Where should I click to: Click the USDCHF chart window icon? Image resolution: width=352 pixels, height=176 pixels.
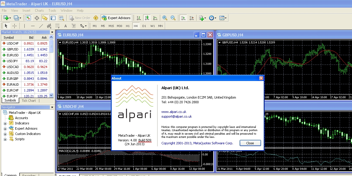pos(60,106)
